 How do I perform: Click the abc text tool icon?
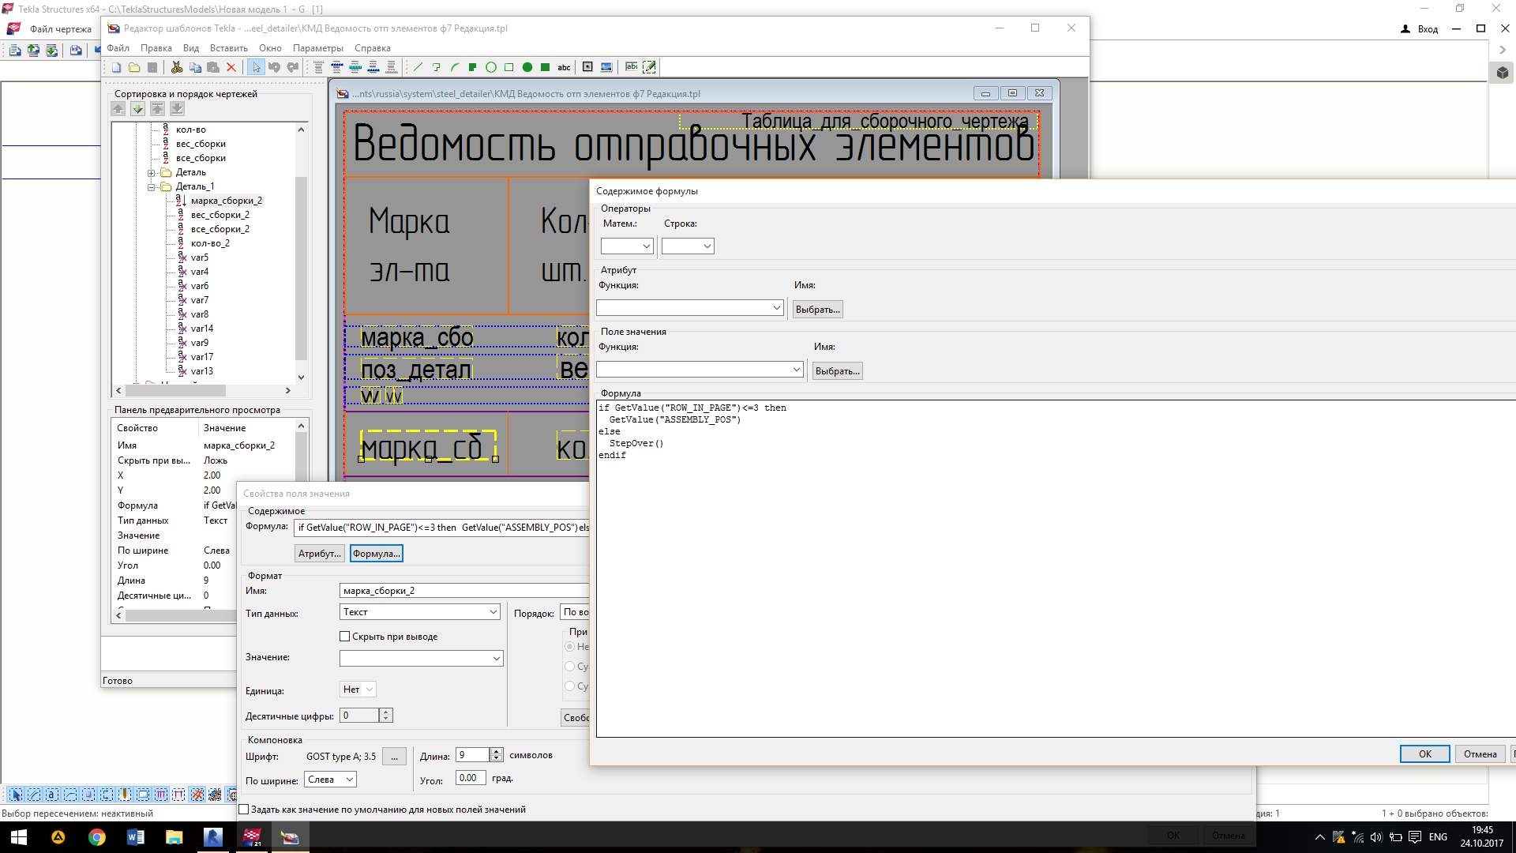(x=564, y=67)
